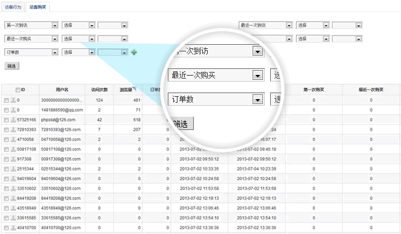Select row checkbox for 84419208@126.com
The image size is (401, 234).
(7, 199)
